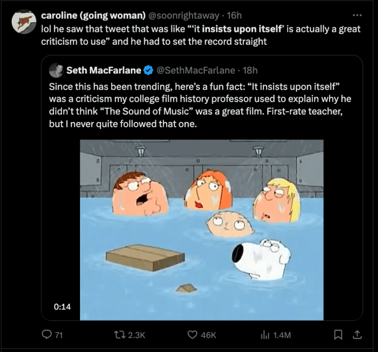Bookmark this tweet
Screen dimensions: 378x352
tap(338, 335)
